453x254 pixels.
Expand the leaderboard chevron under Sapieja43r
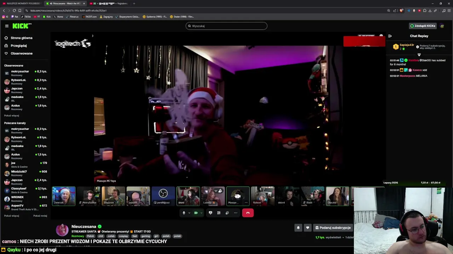tap(419, 55)
